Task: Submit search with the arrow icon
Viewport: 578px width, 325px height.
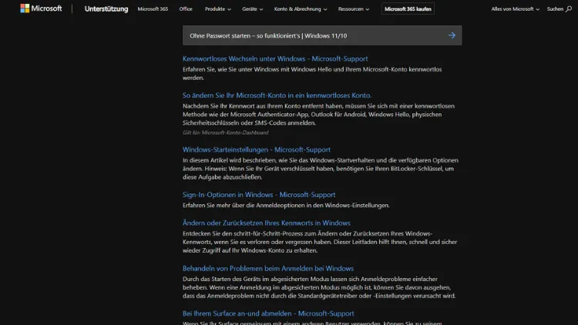Action: pos(452,35)
